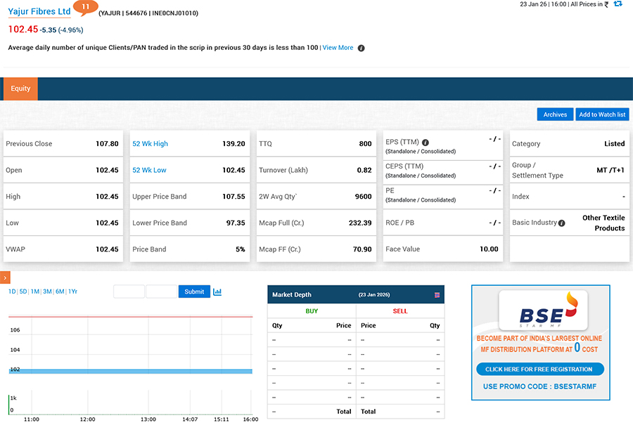The height and width of the screenshot is (432, 633).
Task: Click Add to Watch list button
Action: click(601, 114)
